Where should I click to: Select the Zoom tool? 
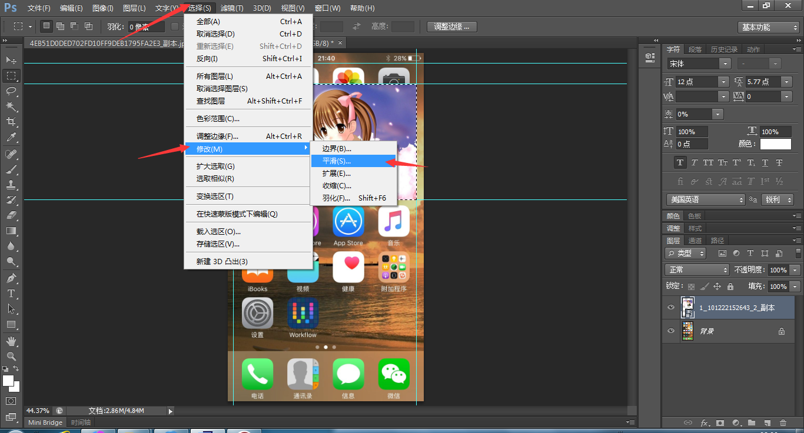(x=11, y=356)
